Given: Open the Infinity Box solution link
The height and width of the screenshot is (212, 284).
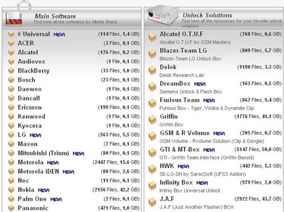Looking at the screenshot, I should click(x=176, y=182).
